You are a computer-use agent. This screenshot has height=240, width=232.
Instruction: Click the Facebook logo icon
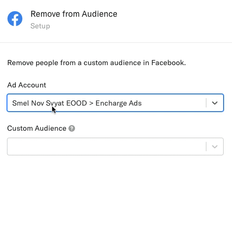15,19
